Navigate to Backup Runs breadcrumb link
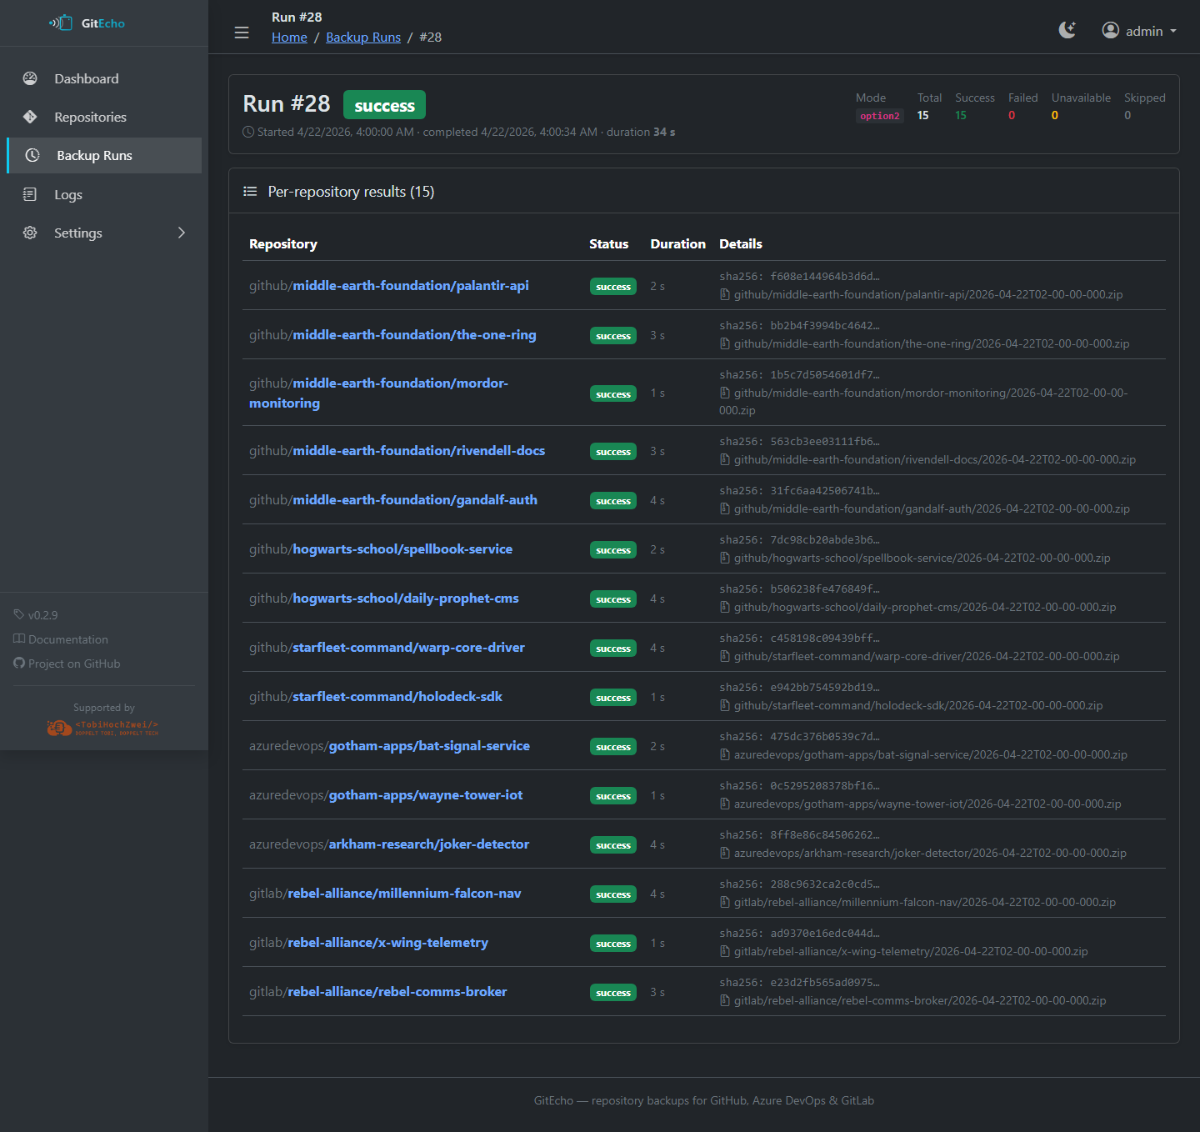Image resolution: width=1200 pixels, height=1132 pixels. tap(363, 38)
